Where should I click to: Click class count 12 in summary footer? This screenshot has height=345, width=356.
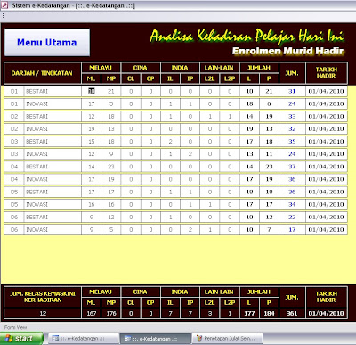click(43, 313)
